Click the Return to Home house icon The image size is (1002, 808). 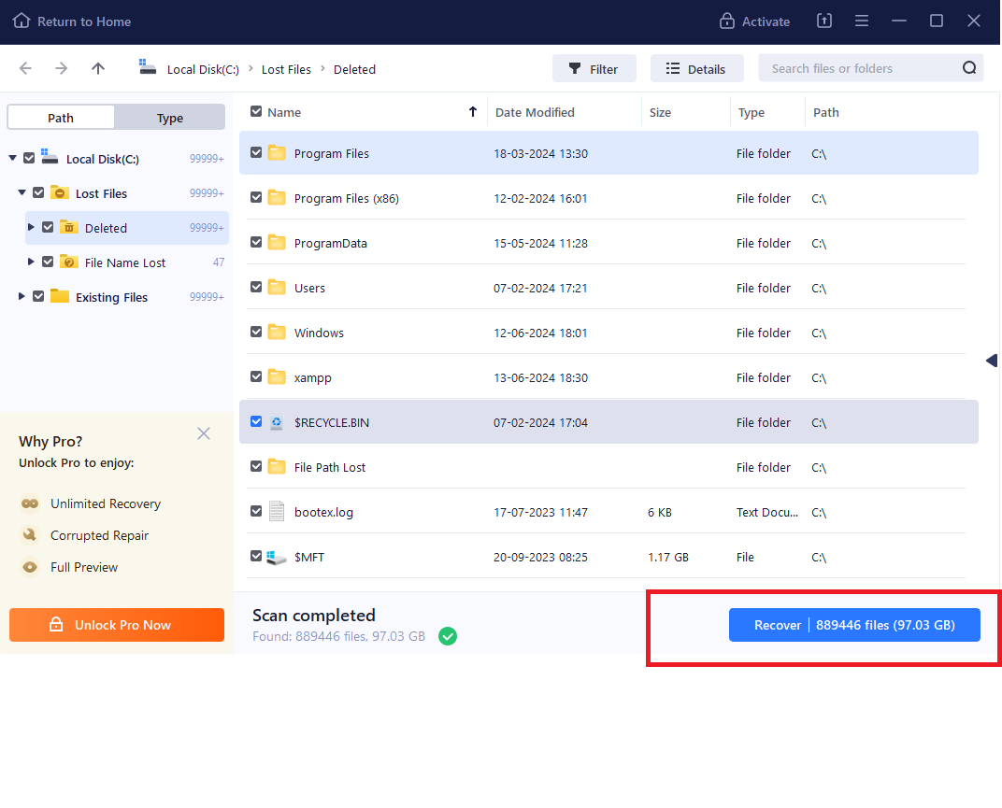coord(21,21)
